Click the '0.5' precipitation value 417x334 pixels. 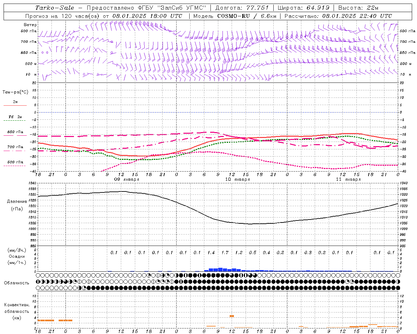pos(252,253)
